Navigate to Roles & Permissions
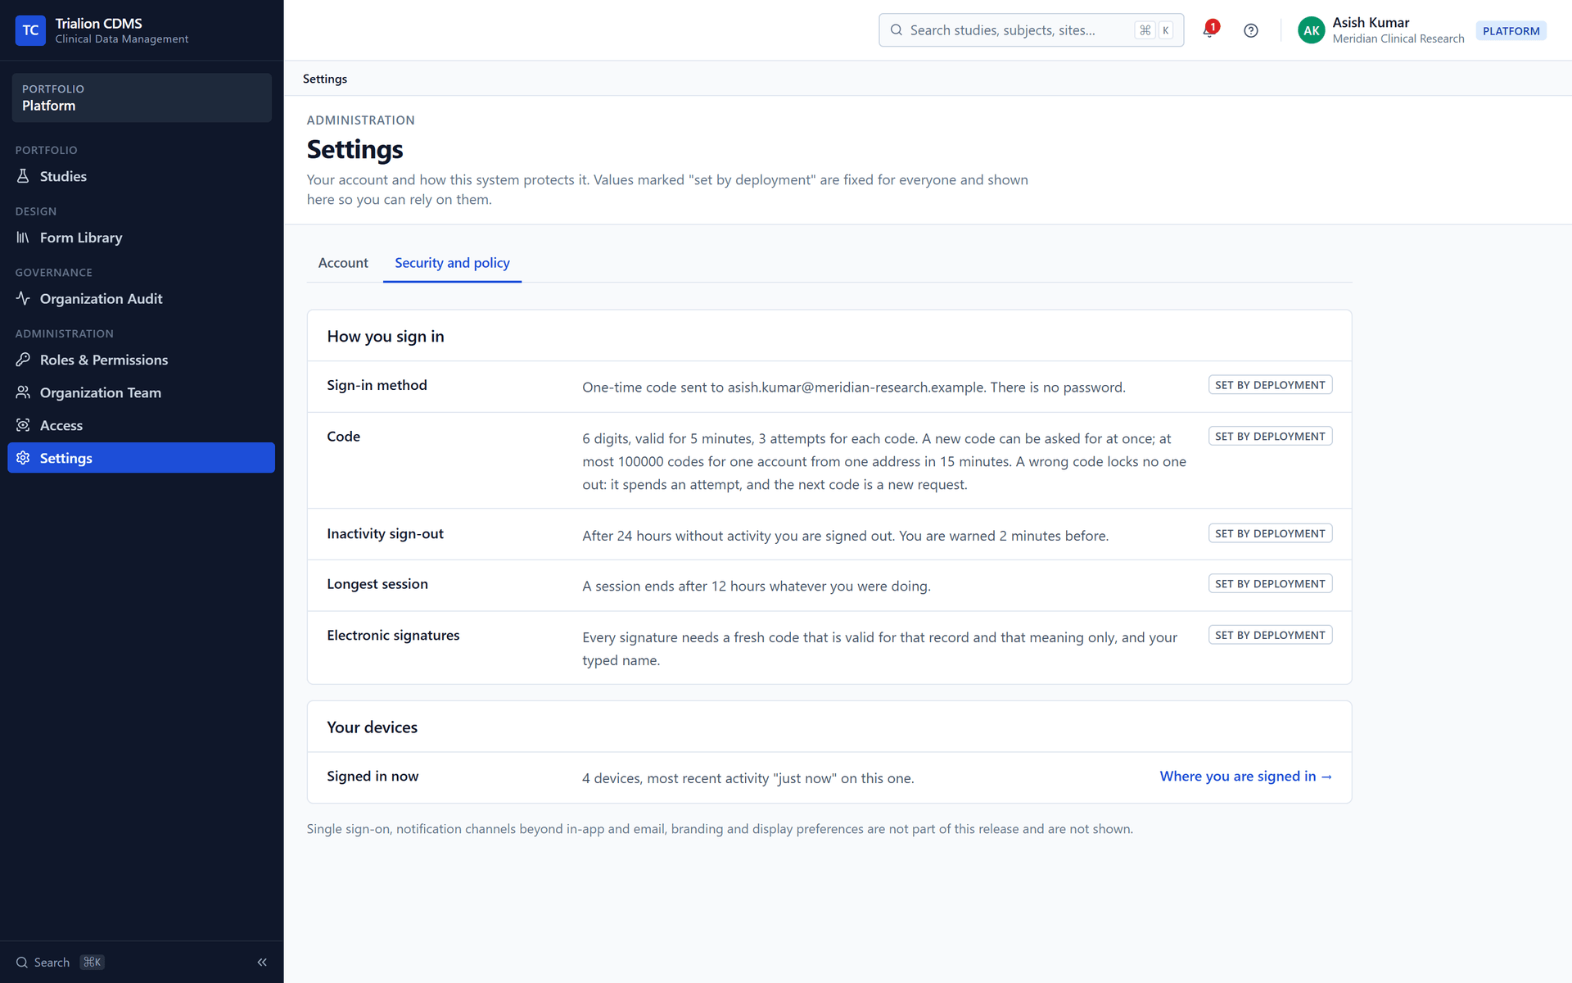1572x983 pixels. pos(141,360)
